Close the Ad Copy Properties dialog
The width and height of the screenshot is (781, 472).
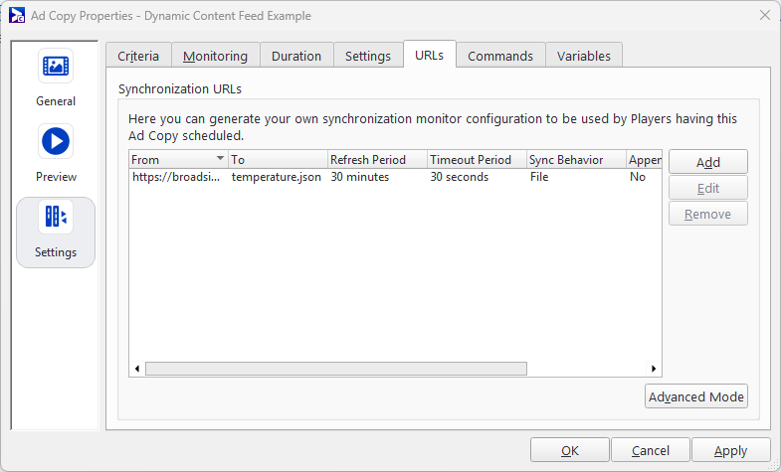[x=764, y=15]
